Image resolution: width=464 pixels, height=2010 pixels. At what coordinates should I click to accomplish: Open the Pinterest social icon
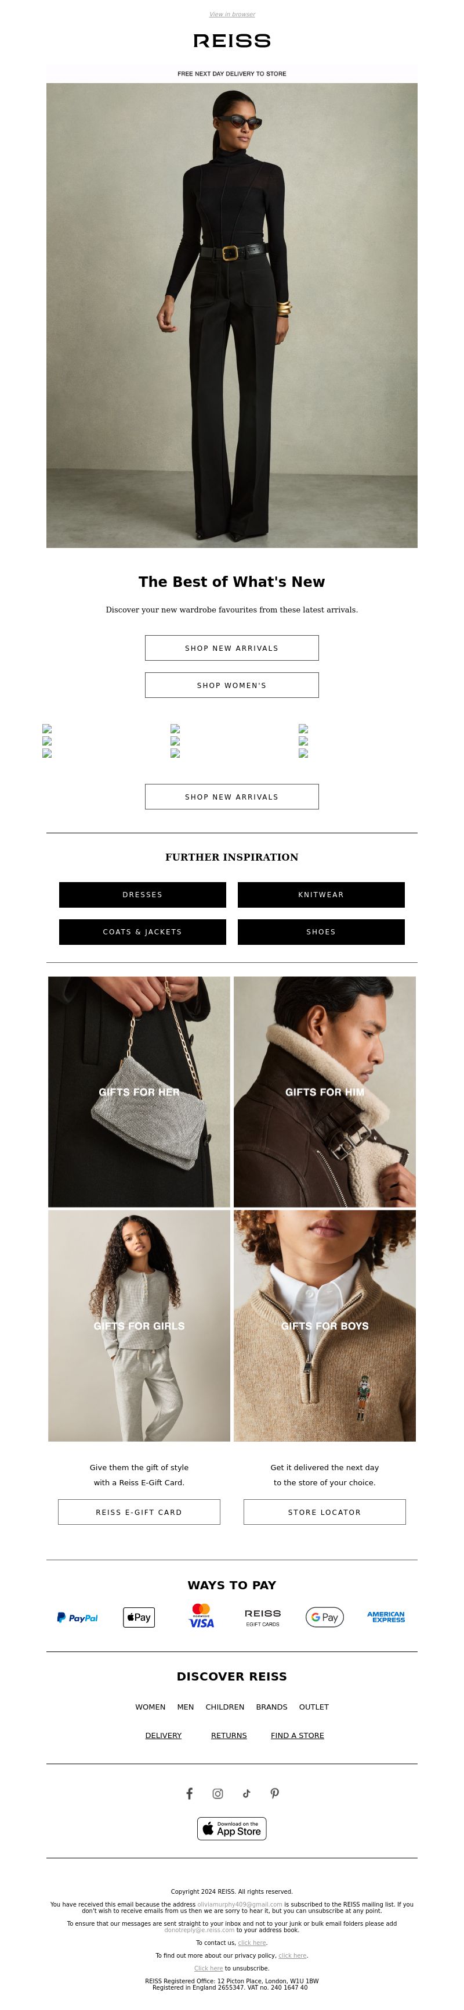275,1793
